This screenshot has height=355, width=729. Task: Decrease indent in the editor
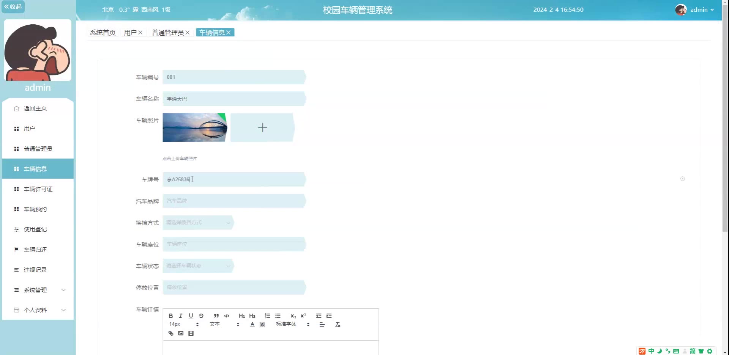pyautogui.click(x=319, y=316)
